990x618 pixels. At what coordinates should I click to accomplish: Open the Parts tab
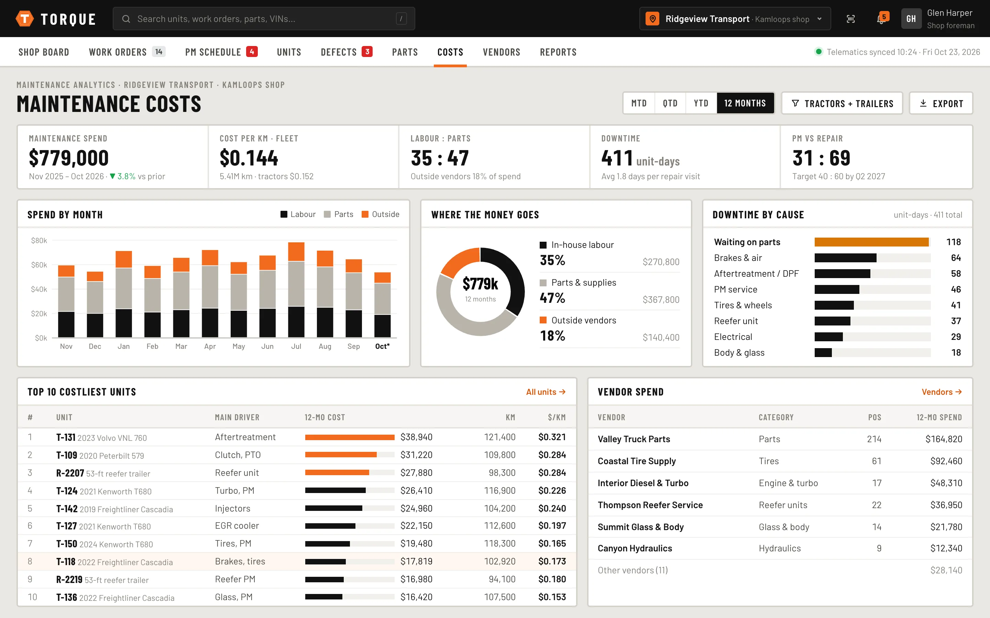405,52
